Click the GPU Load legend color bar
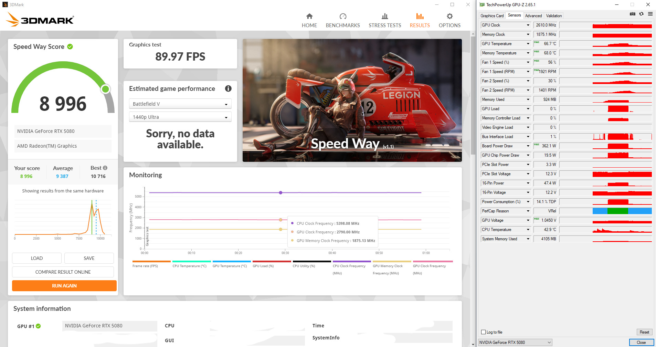The height and width of the screenshot is (347, 656). coord(272,261)
